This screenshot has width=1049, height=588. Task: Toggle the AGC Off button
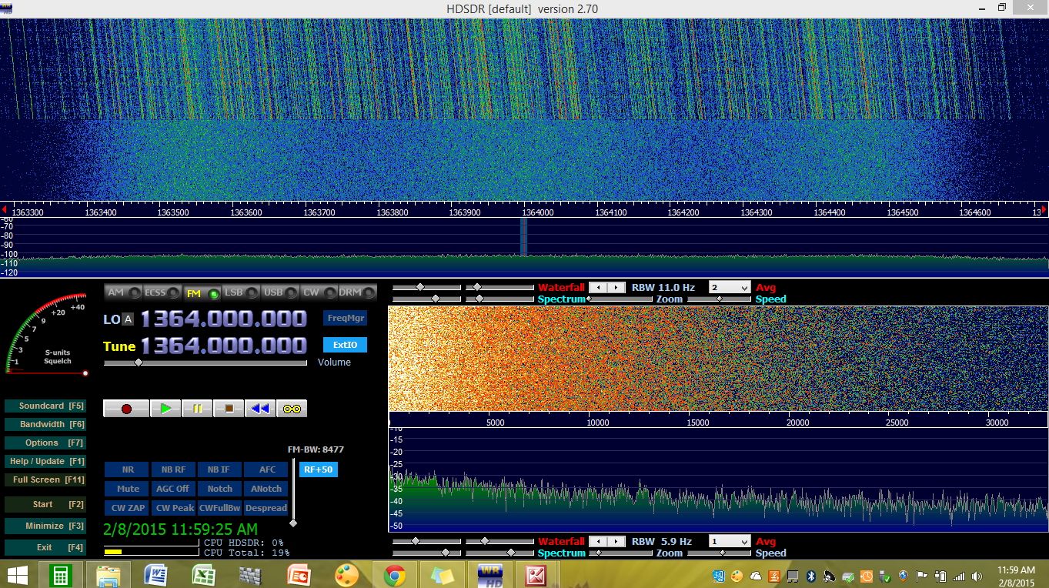173,489
